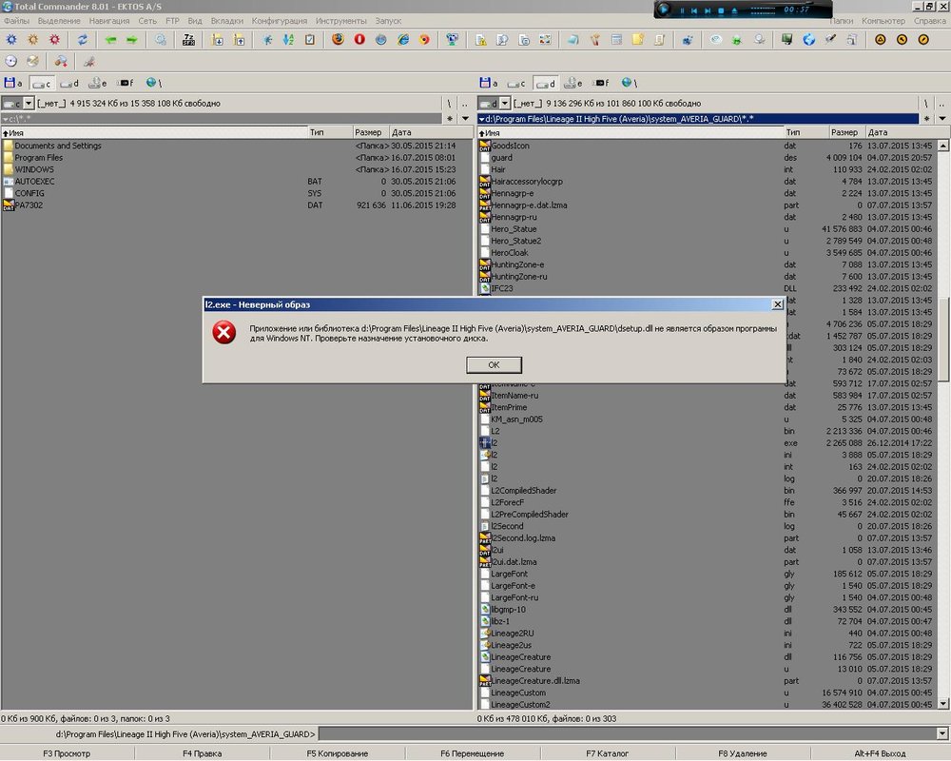951x761 pixels.
Task: Launch Internet Explorer from the toolbar
Action: (x=402, y=40)
